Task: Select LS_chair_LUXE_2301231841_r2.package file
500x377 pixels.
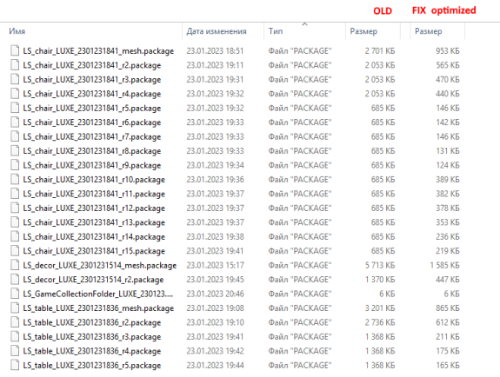Action: (x=92, y=65)
